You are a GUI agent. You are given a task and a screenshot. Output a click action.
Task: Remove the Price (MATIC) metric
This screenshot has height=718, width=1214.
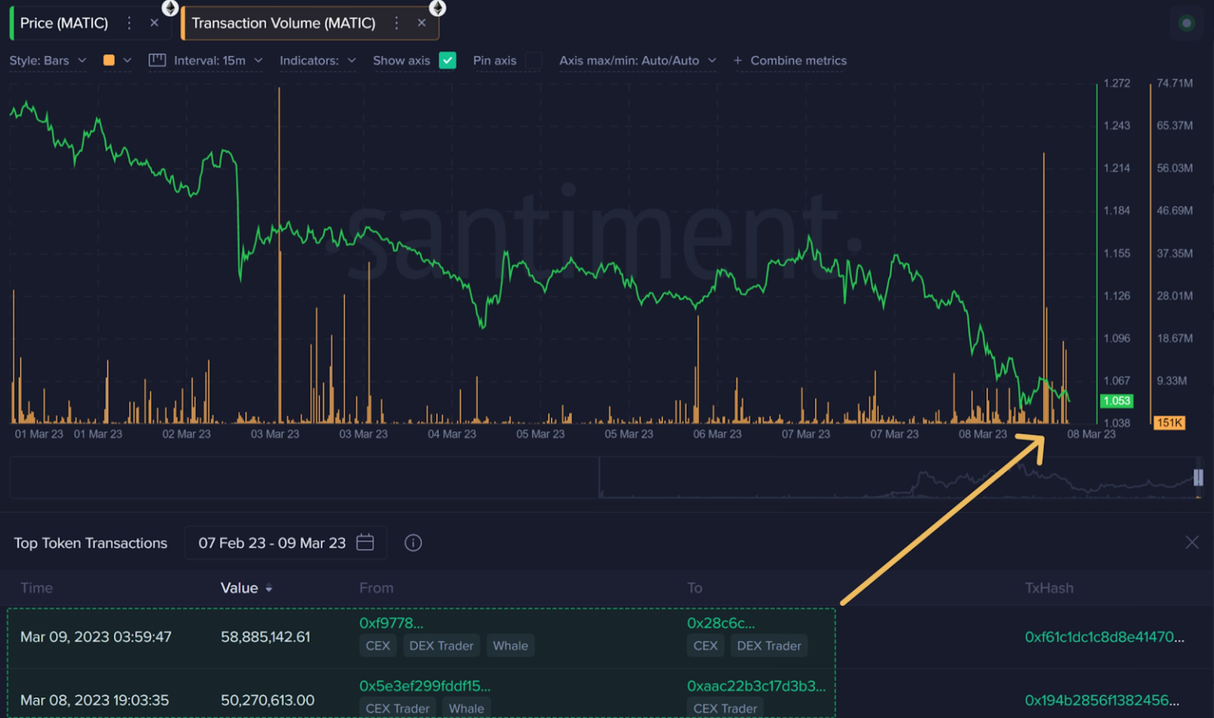154,23
